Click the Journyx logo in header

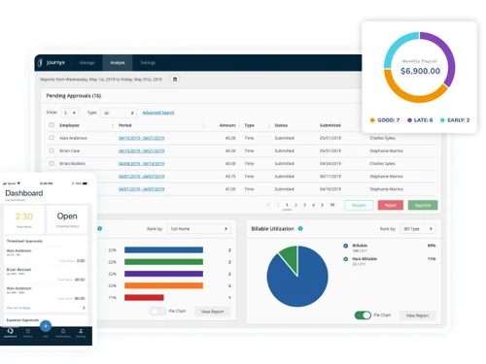click(x=52, y=62)
